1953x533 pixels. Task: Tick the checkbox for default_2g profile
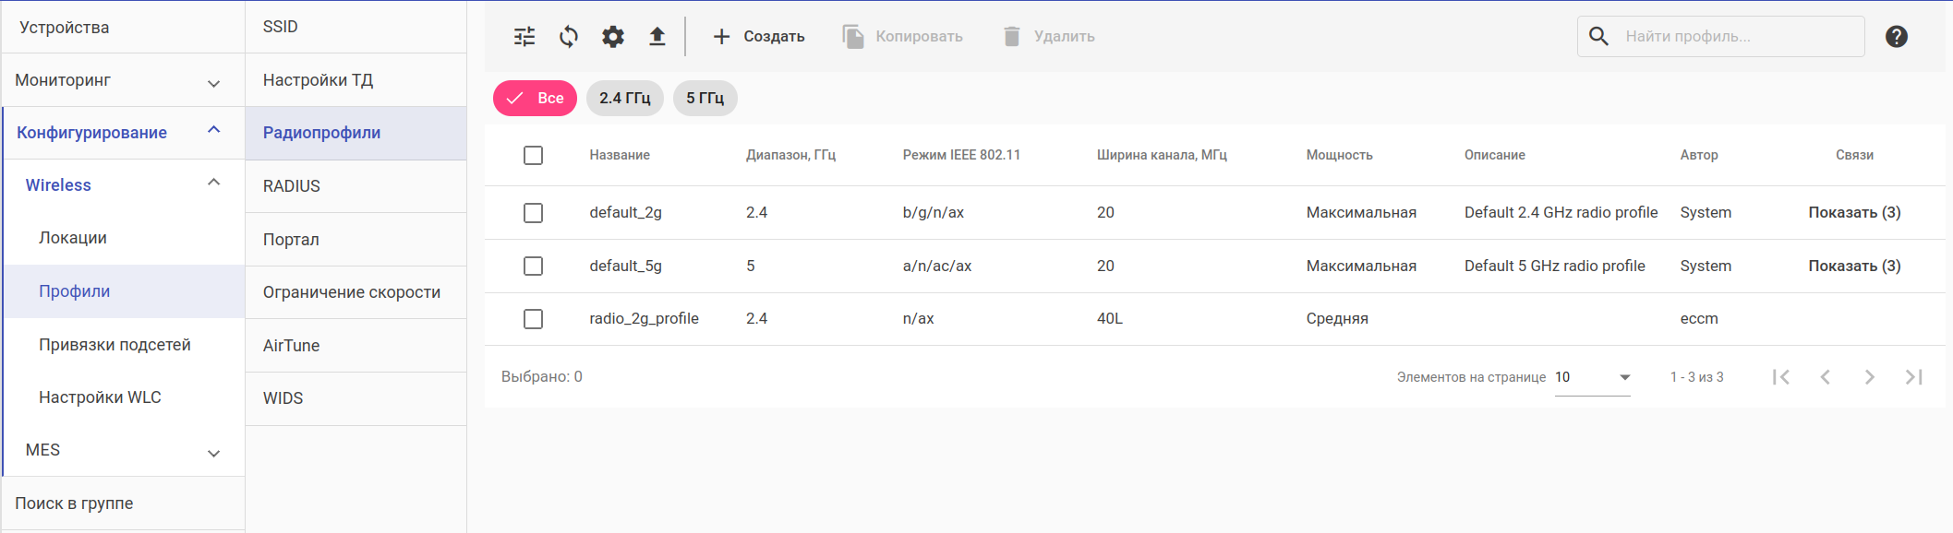533,213
